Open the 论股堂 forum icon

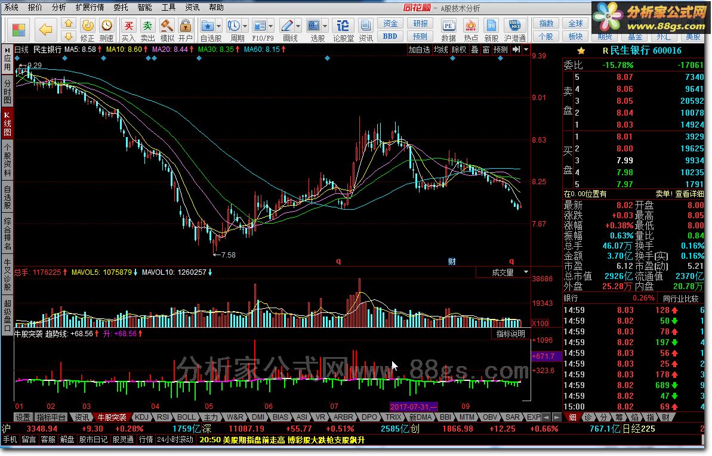(x=343, y=30)
